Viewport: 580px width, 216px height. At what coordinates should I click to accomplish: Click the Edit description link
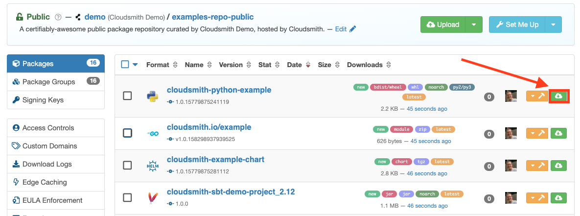point(341,29)
